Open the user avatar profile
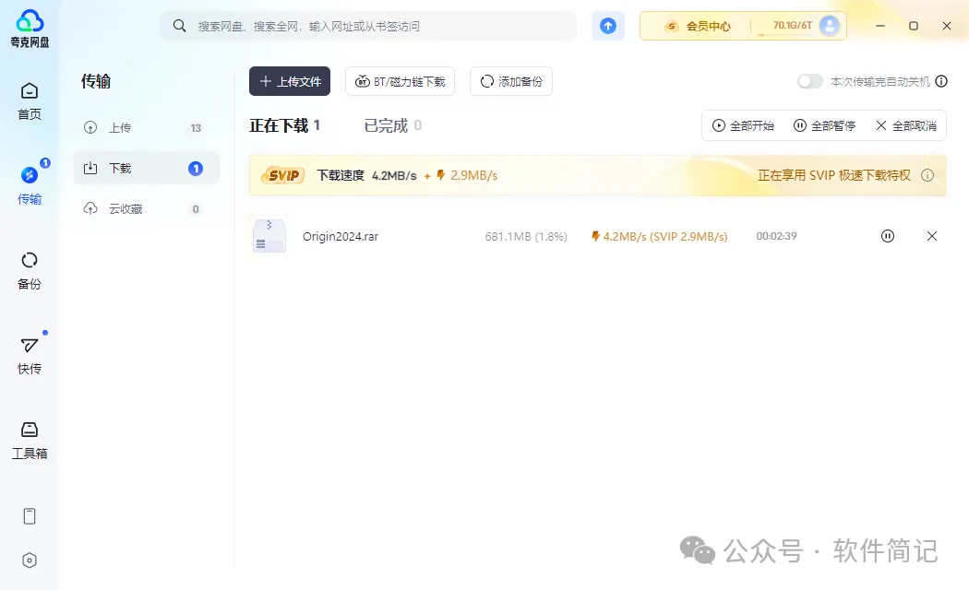This screenshot has width=969, height=590. (830, 25)
